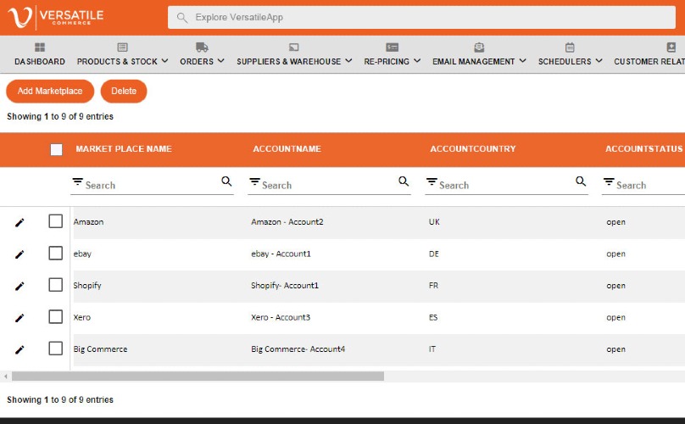This screenshot has height=424, width=685.
Task: Click the Products & Stock list icon
Action: (122, 47)
